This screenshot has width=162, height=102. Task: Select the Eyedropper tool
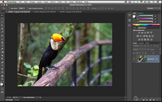click(2, 32)
